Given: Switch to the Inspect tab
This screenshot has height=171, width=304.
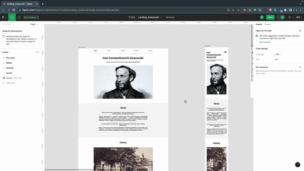Looking at the screenshot, I should (x=259, y=24).
